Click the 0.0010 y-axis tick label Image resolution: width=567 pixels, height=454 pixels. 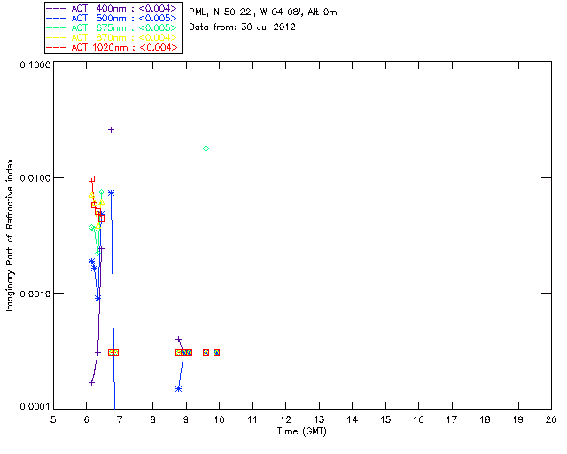point(35,294)
